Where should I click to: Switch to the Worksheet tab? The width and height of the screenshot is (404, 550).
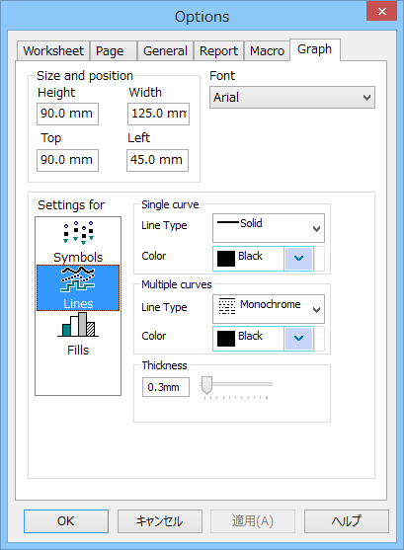click(x=53, y=51)
